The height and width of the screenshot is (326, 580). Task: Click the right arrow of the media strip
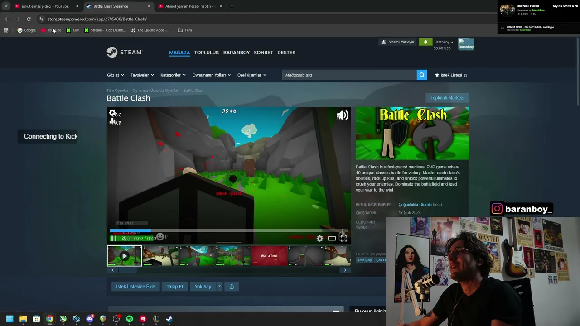345,270
